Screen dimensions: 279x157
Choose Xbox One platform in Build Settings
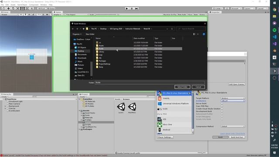point(174,125)
